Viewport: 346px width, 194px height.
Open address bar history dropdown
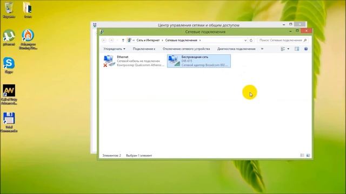245,40
